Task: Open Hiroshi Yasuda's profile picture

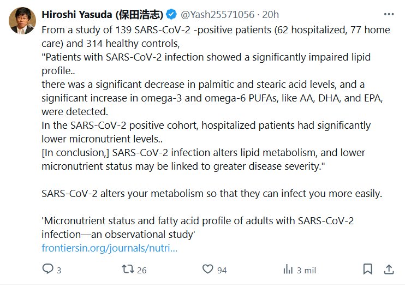Action: [x=22, y=21]
